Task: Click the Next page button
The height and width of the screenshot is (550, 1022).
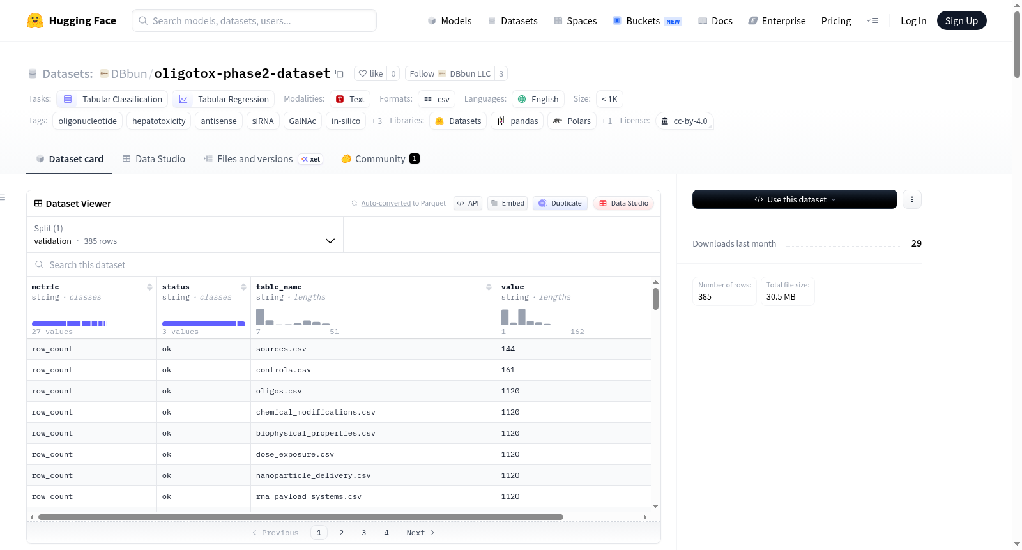Action: click(420, 533)
